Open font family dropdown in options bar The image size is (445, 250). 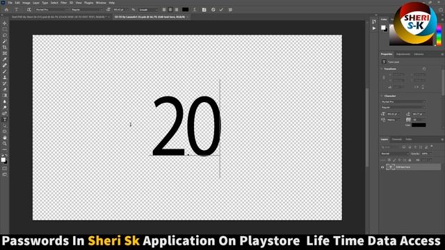click(x=51, y=10)
